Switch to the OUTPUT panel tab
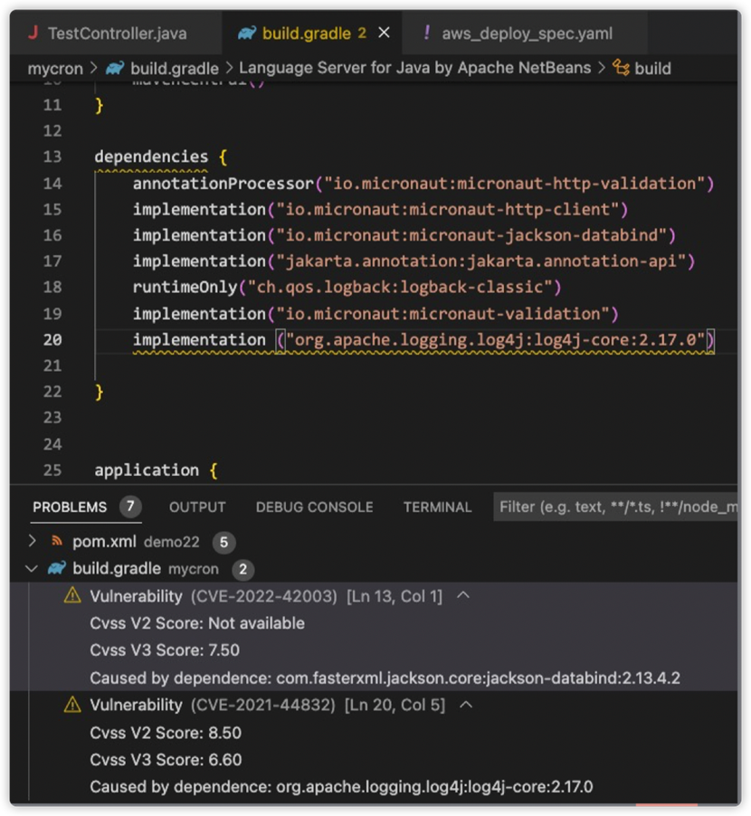This screenshot has width=751, height=816. pyautogui.click(x=197, y=508)
